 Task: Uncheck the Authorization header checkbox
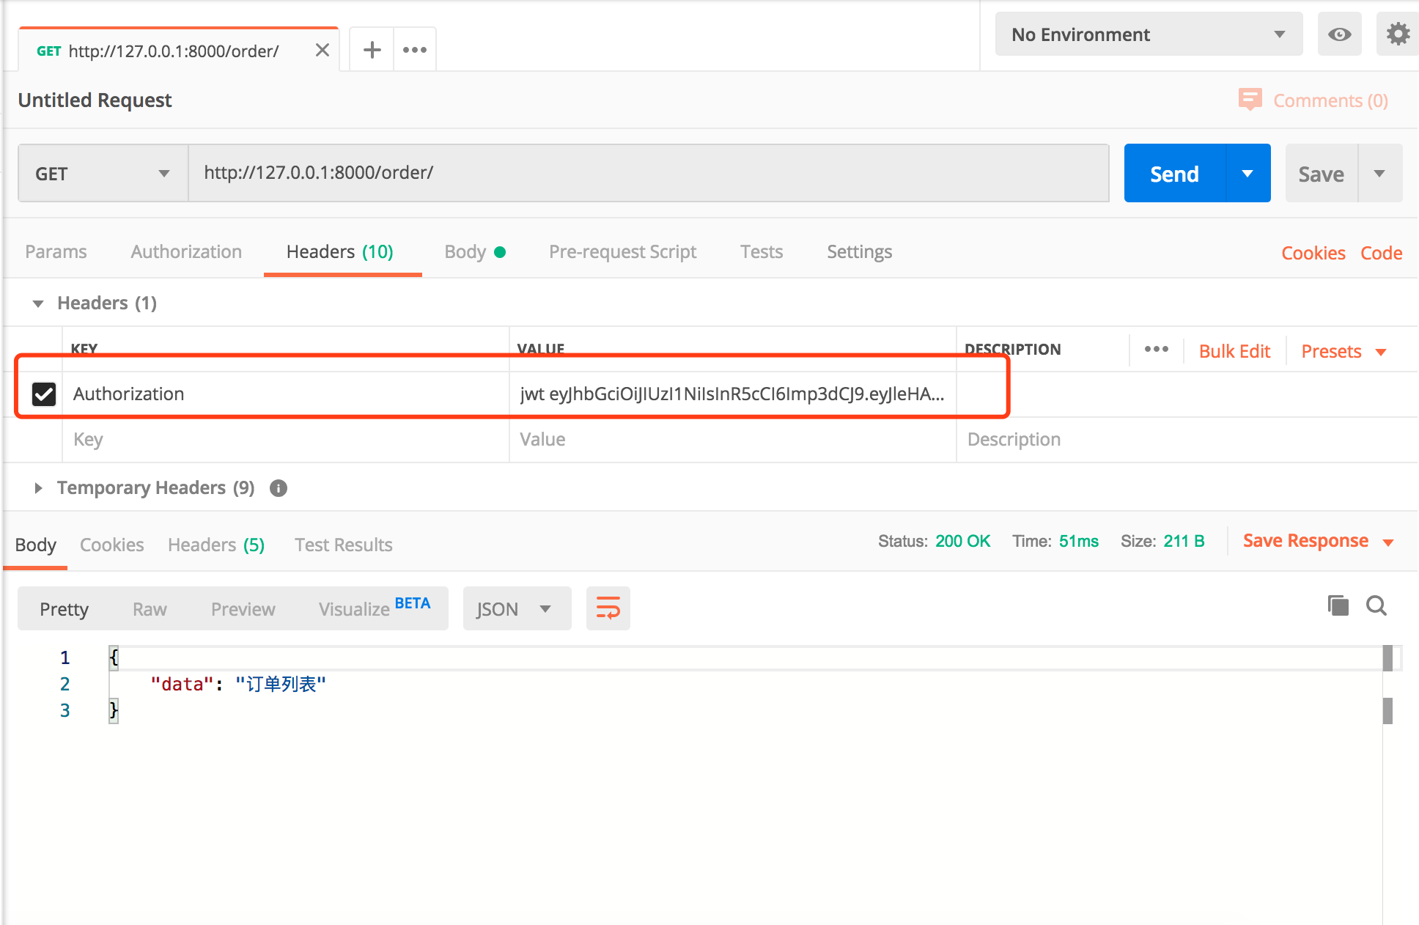[x=44, y=394]
